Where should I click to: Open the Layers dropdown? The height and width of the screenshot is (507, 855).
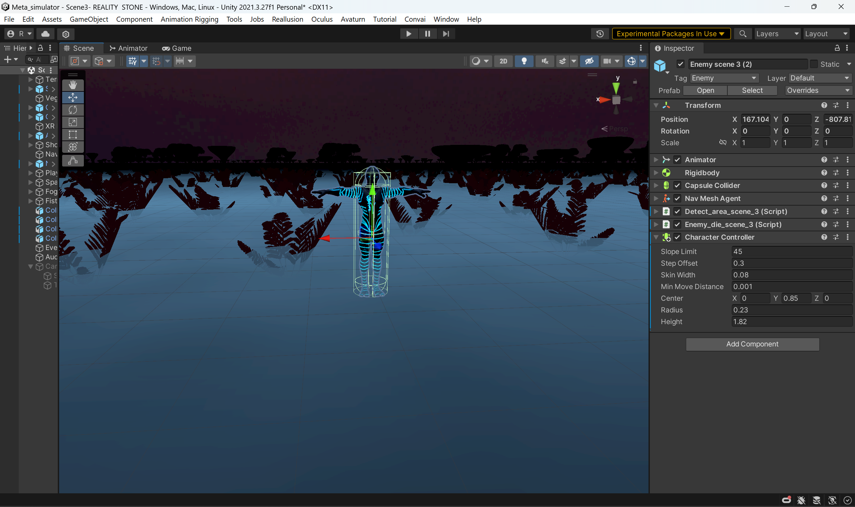point(777,34)
